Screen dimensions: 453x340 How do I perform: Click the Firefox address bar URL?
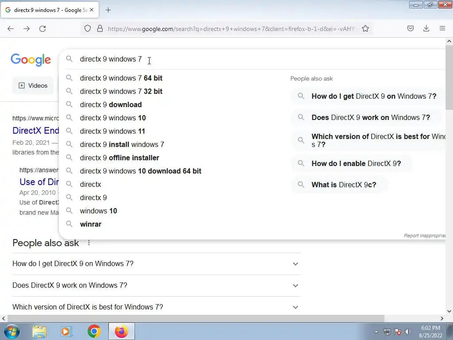(231, 29)
